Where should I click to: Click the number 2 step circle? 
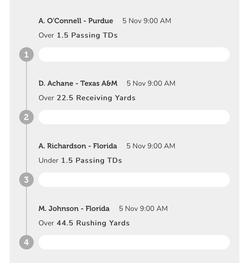[26, 117]
